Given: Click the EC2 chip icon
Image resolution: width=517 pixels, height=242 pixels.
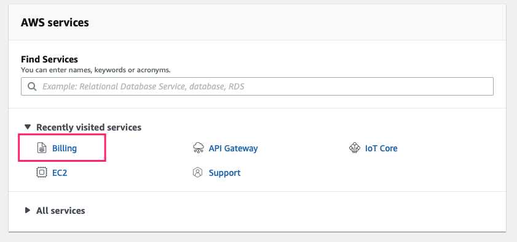Looking at the screenshot, I should [42, 172].
